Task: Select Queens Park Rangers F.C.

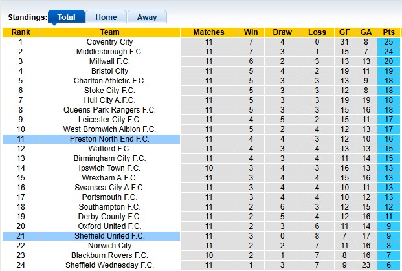Action: click(109, 110)
